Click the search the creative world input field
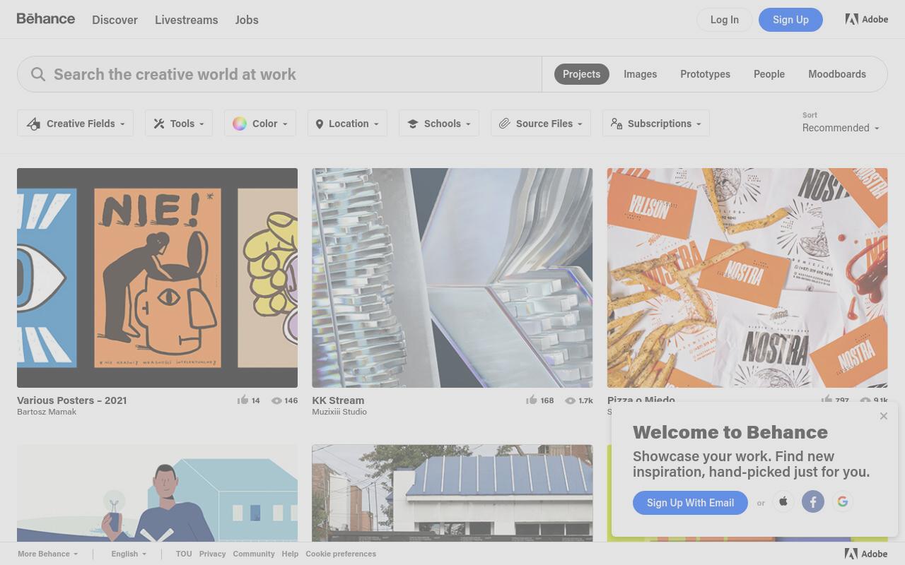This screenshot has width=905, height=565. click(x=279, y=74)
